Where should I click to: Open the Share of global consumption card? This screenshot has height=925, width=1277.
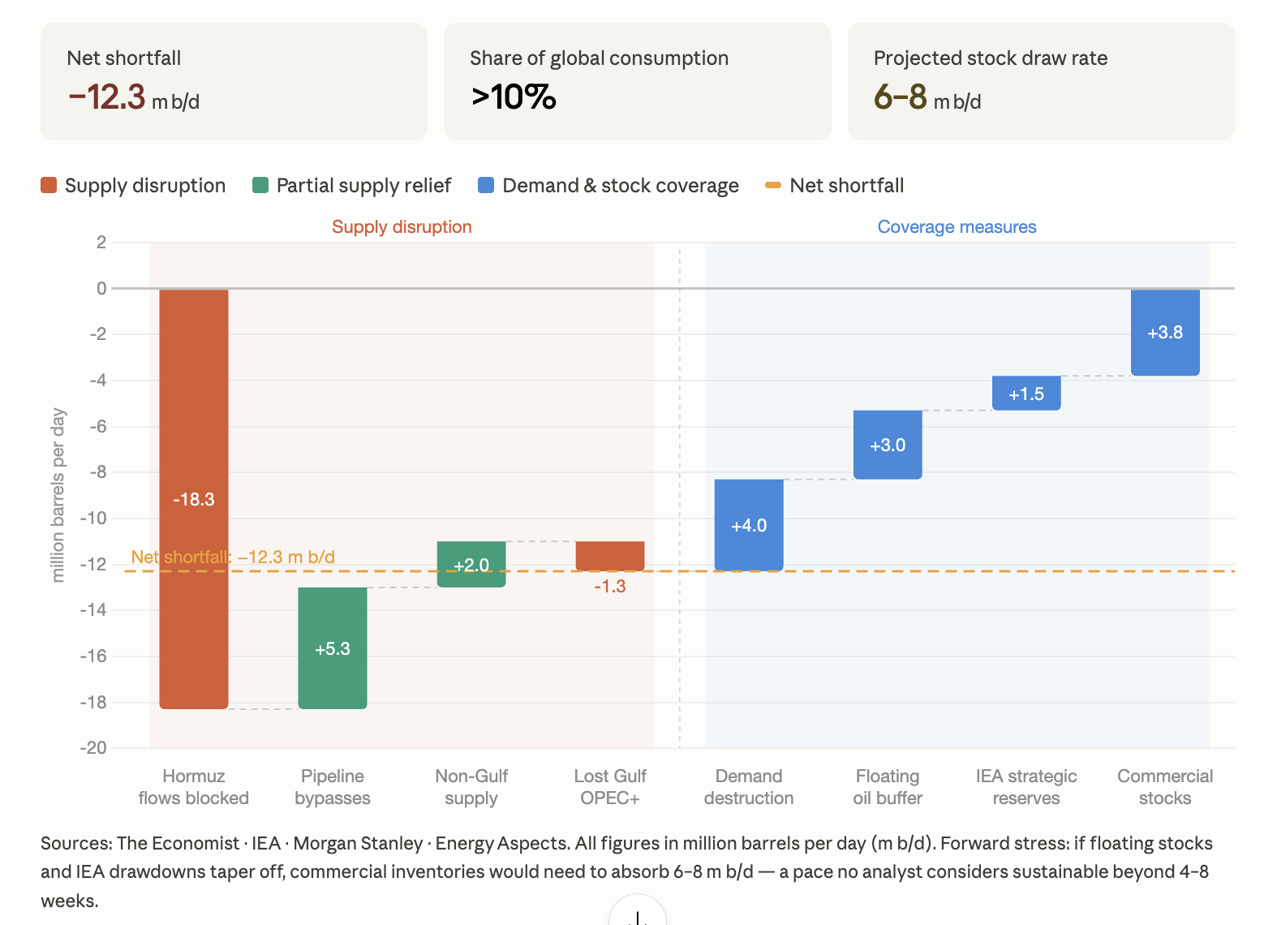tap(638, 81)
